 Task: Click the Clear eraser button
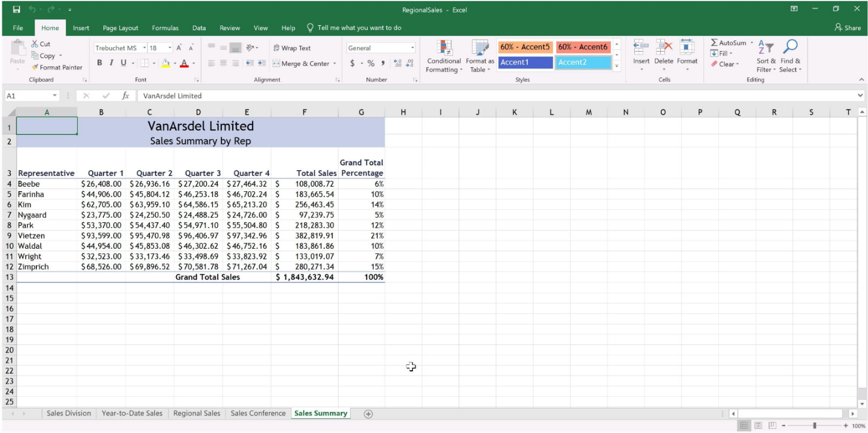725,64
